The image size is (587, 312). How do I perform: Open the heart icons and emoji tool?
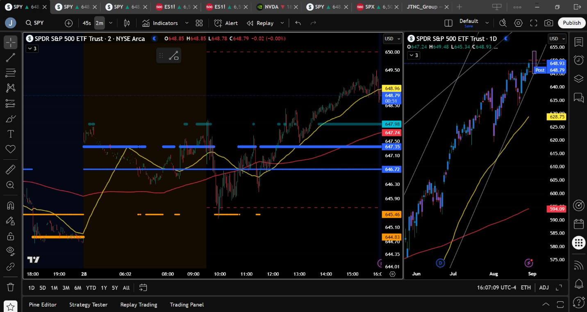point(11,149)
